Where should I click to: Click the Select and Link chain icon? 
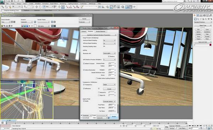coord(2,7)
